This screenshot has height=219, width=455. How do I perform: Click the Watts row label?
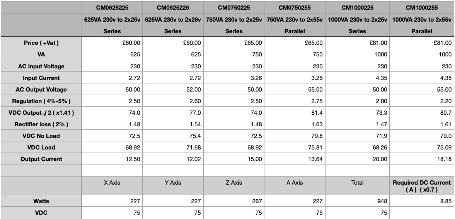pos(41,201)
